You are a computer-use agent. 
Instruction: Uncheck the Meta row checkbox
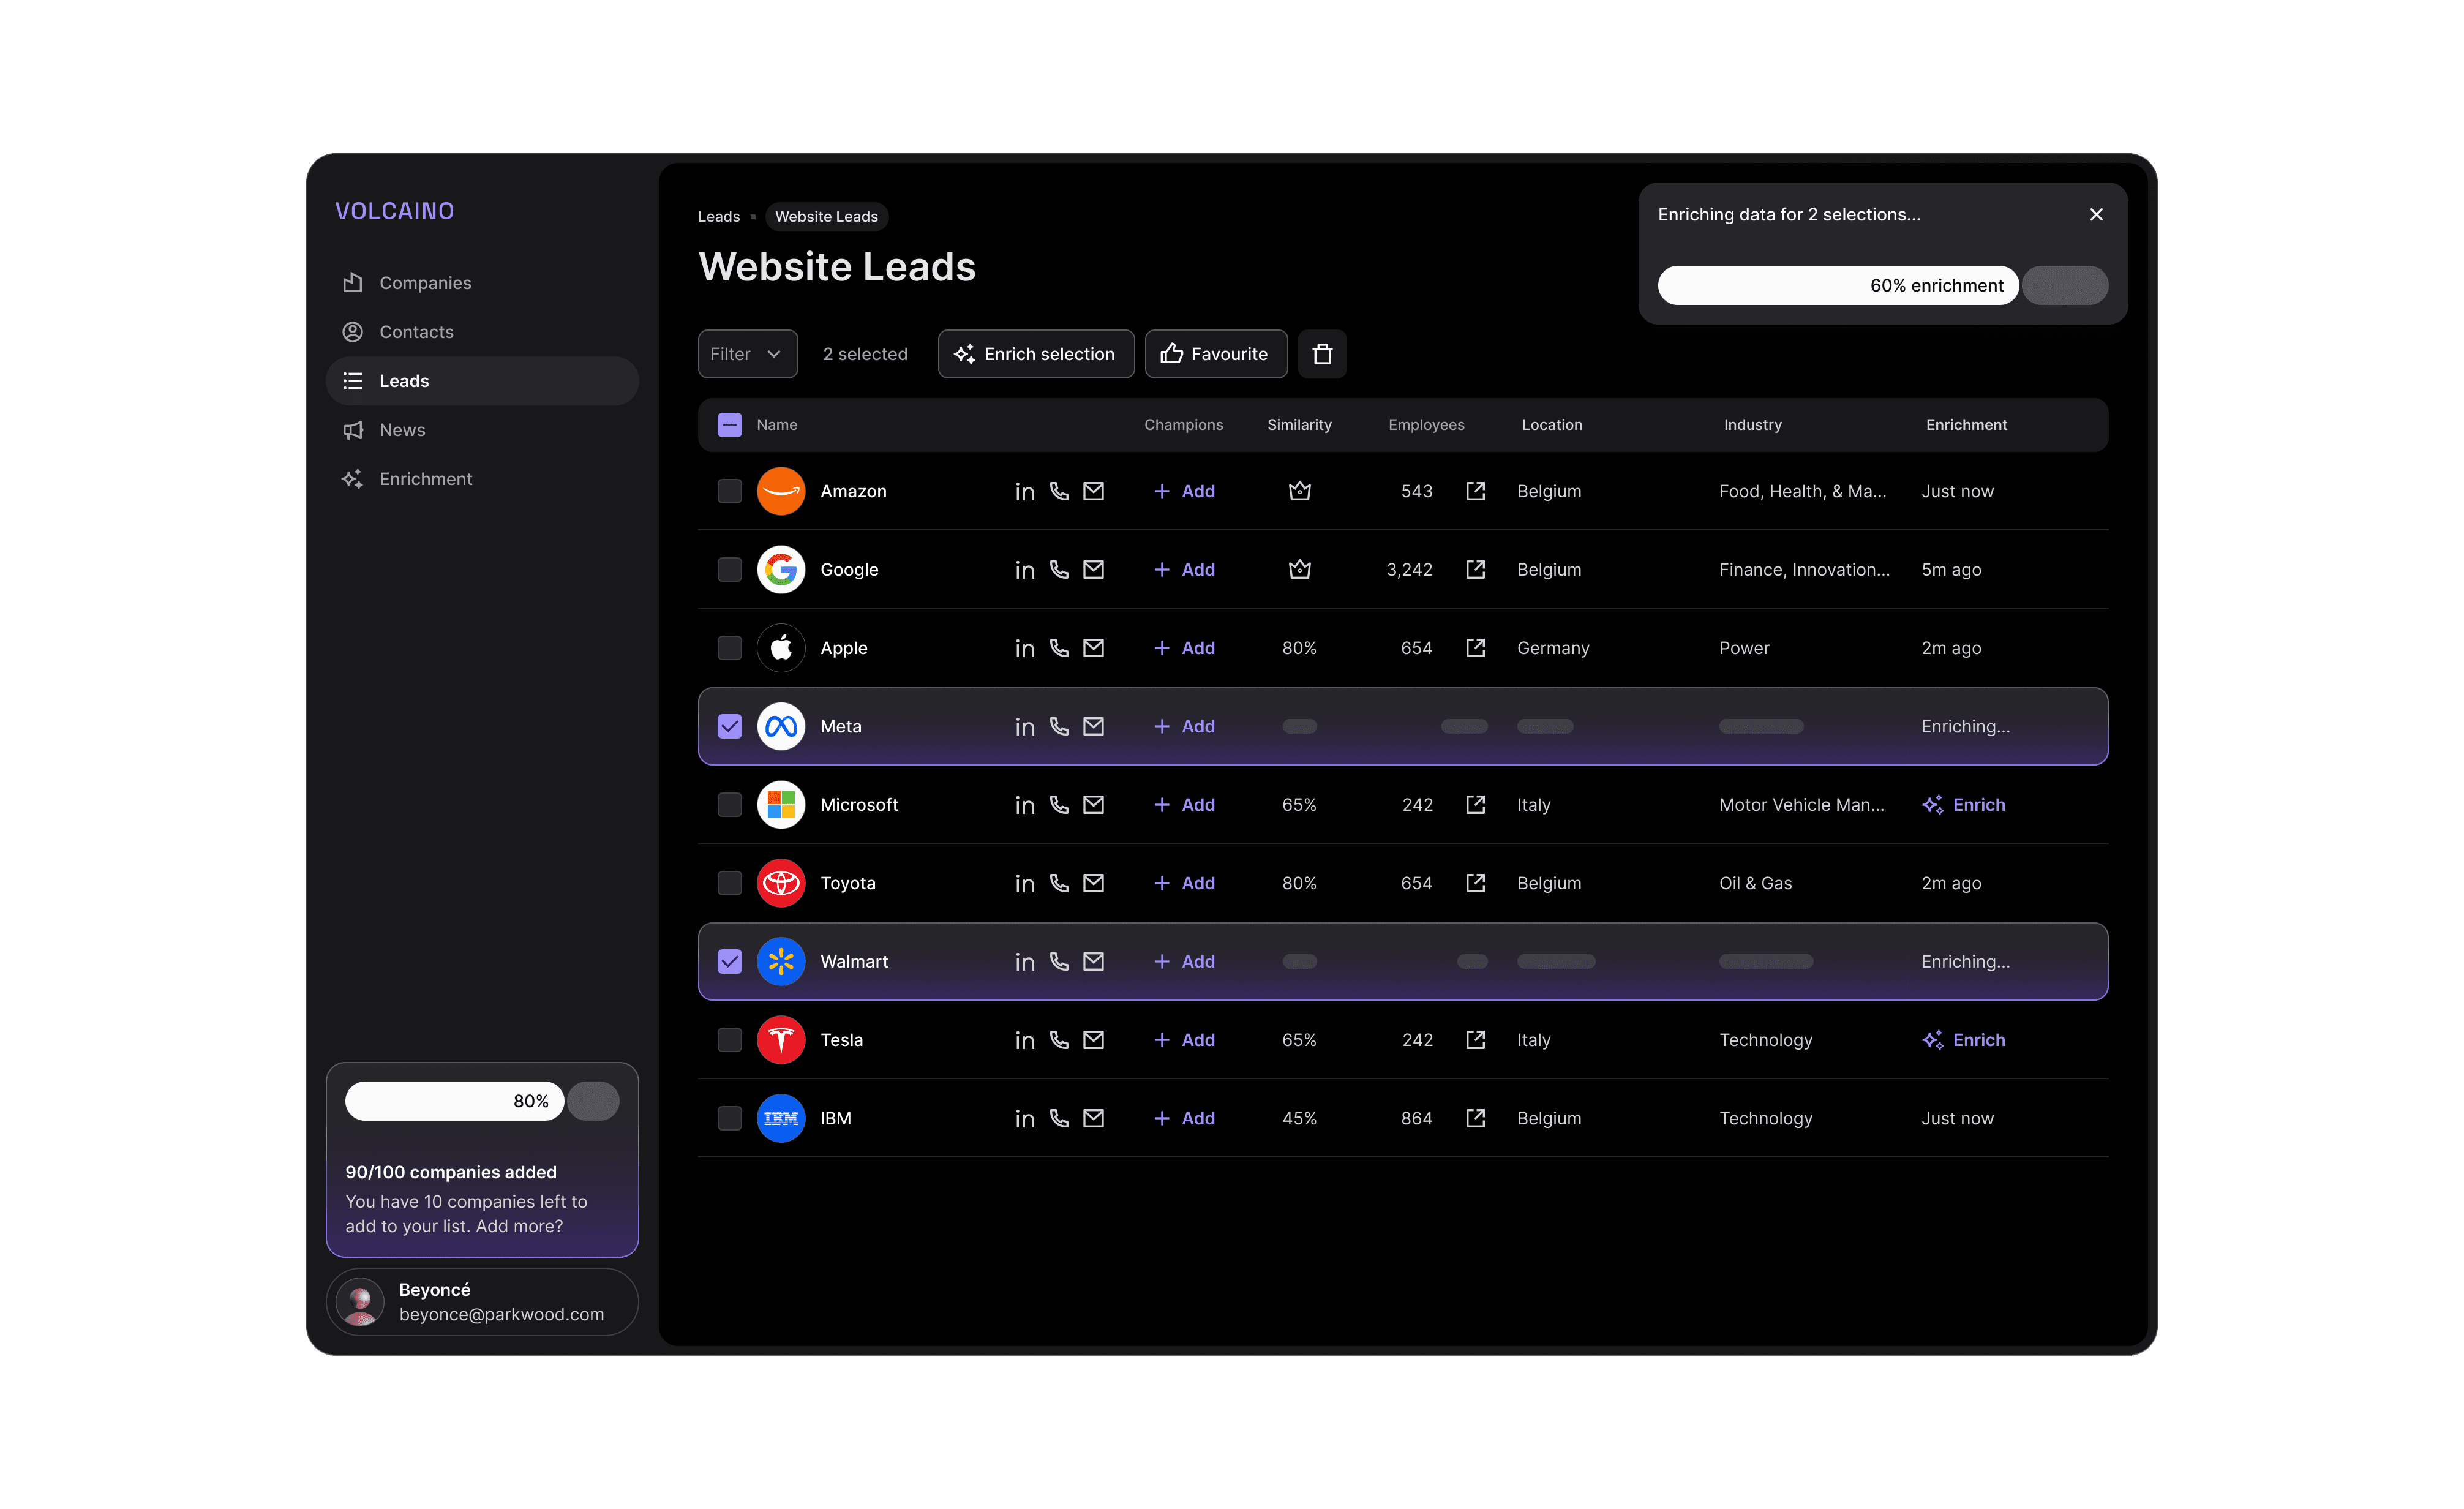click(730, 727)
